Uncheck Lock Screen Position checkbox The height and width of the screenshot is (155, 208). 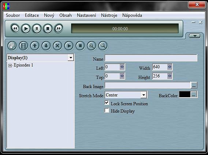(107, 103)
